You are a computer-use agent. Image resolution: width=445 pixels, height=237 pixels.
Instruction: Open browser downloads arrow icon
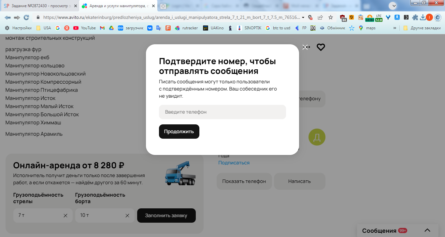click(x=423, y=17)
